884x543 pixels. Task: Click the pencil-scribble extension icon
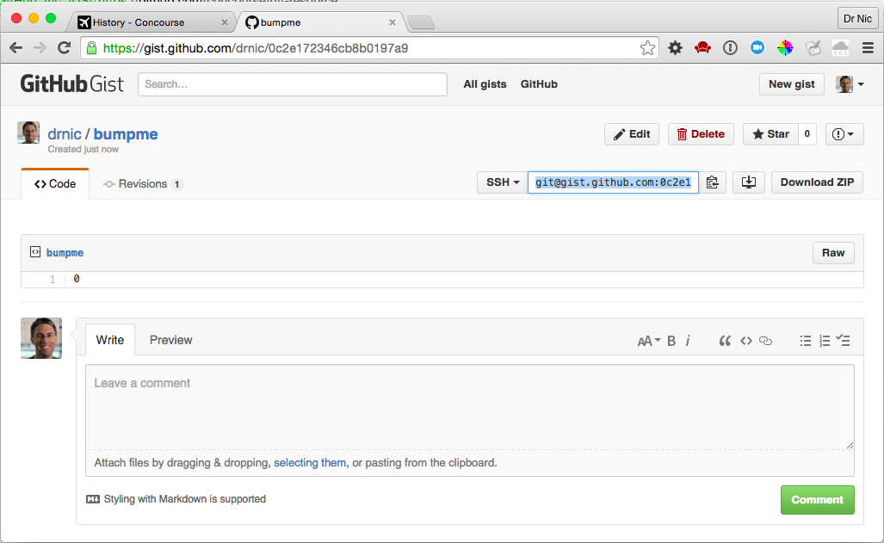813,48
